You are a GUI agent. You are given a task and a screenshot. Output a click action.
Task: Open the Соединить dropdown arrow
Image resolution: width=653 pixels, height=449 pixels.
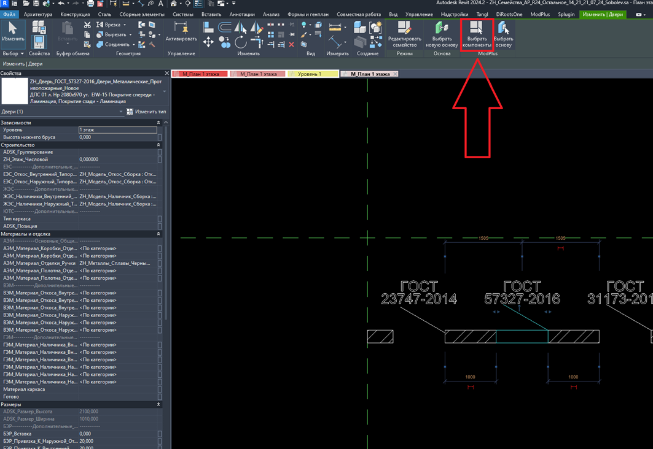pos(133,45)
